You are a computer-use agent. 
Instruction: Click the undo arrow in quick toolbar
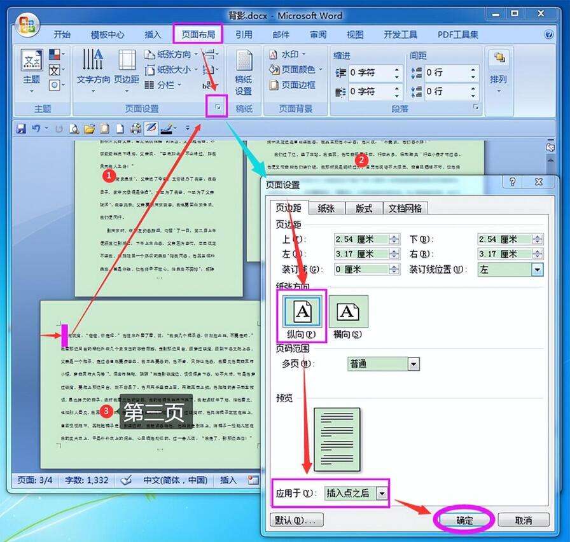[x=36, y=129]
